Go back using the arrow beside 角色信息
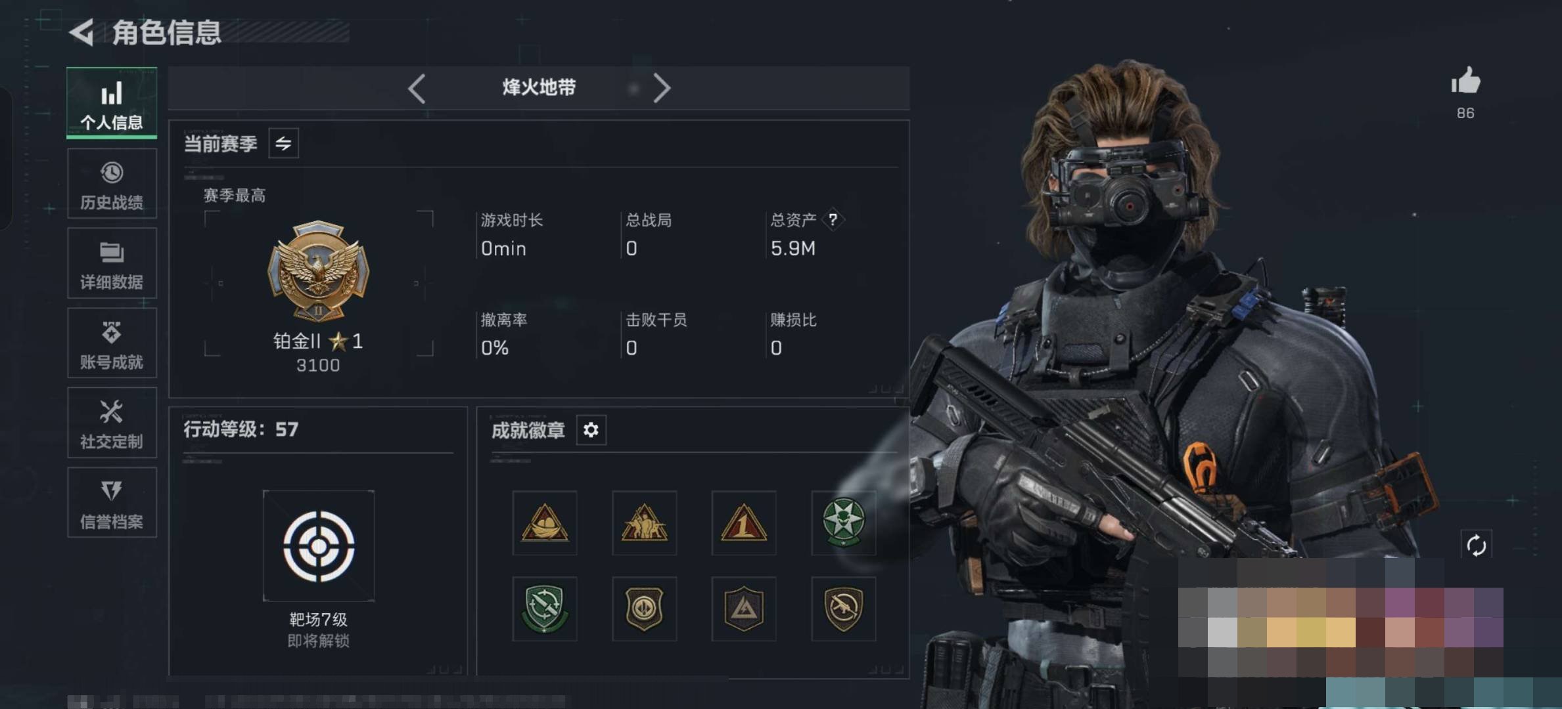 click(81, 32)
